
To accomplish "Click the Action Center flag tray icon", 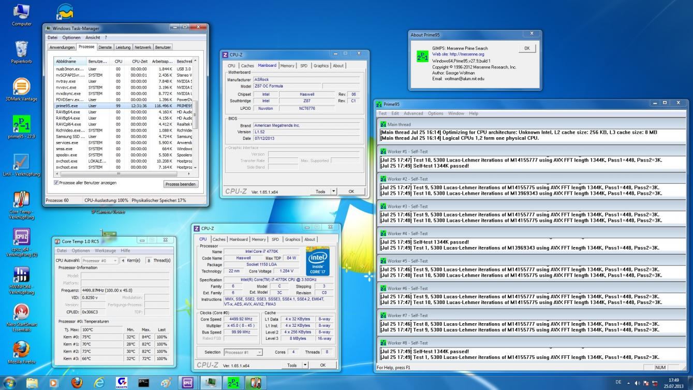I will tap(646, 383).
